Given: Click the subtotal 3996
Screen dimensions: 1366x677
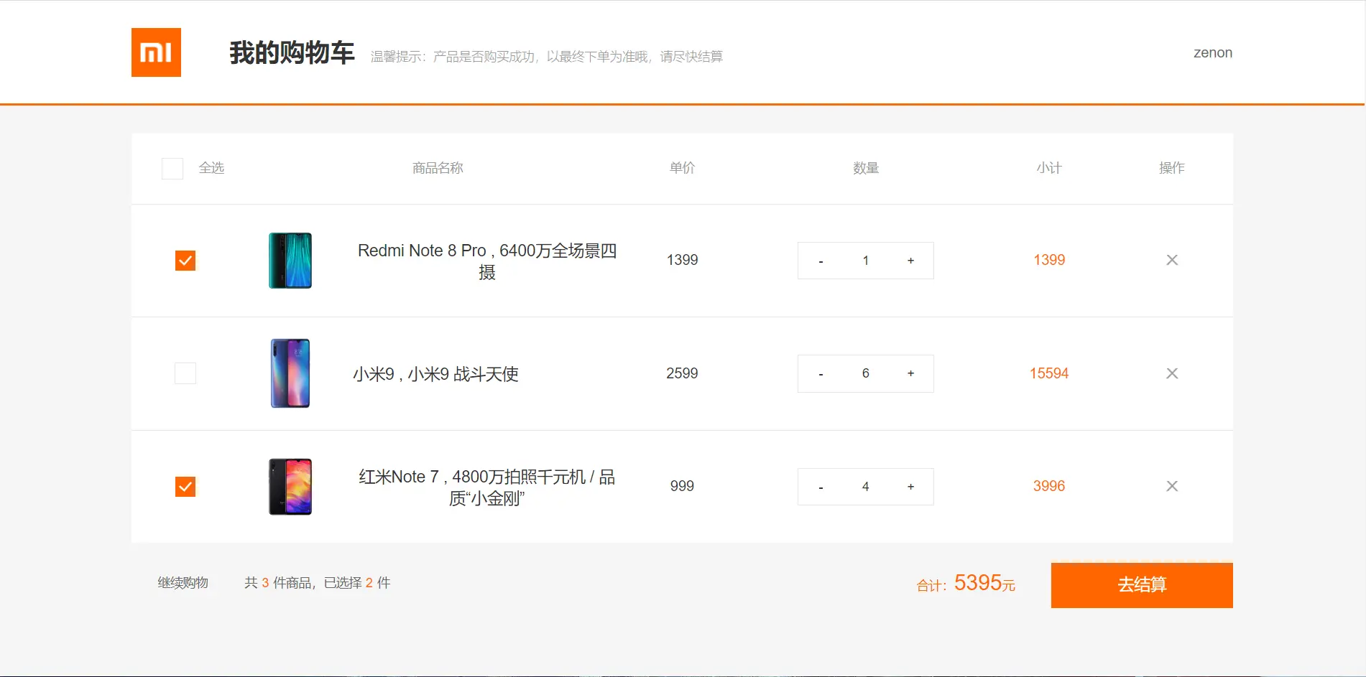Looking at the screenshot, I should [x=1049, y=486].
